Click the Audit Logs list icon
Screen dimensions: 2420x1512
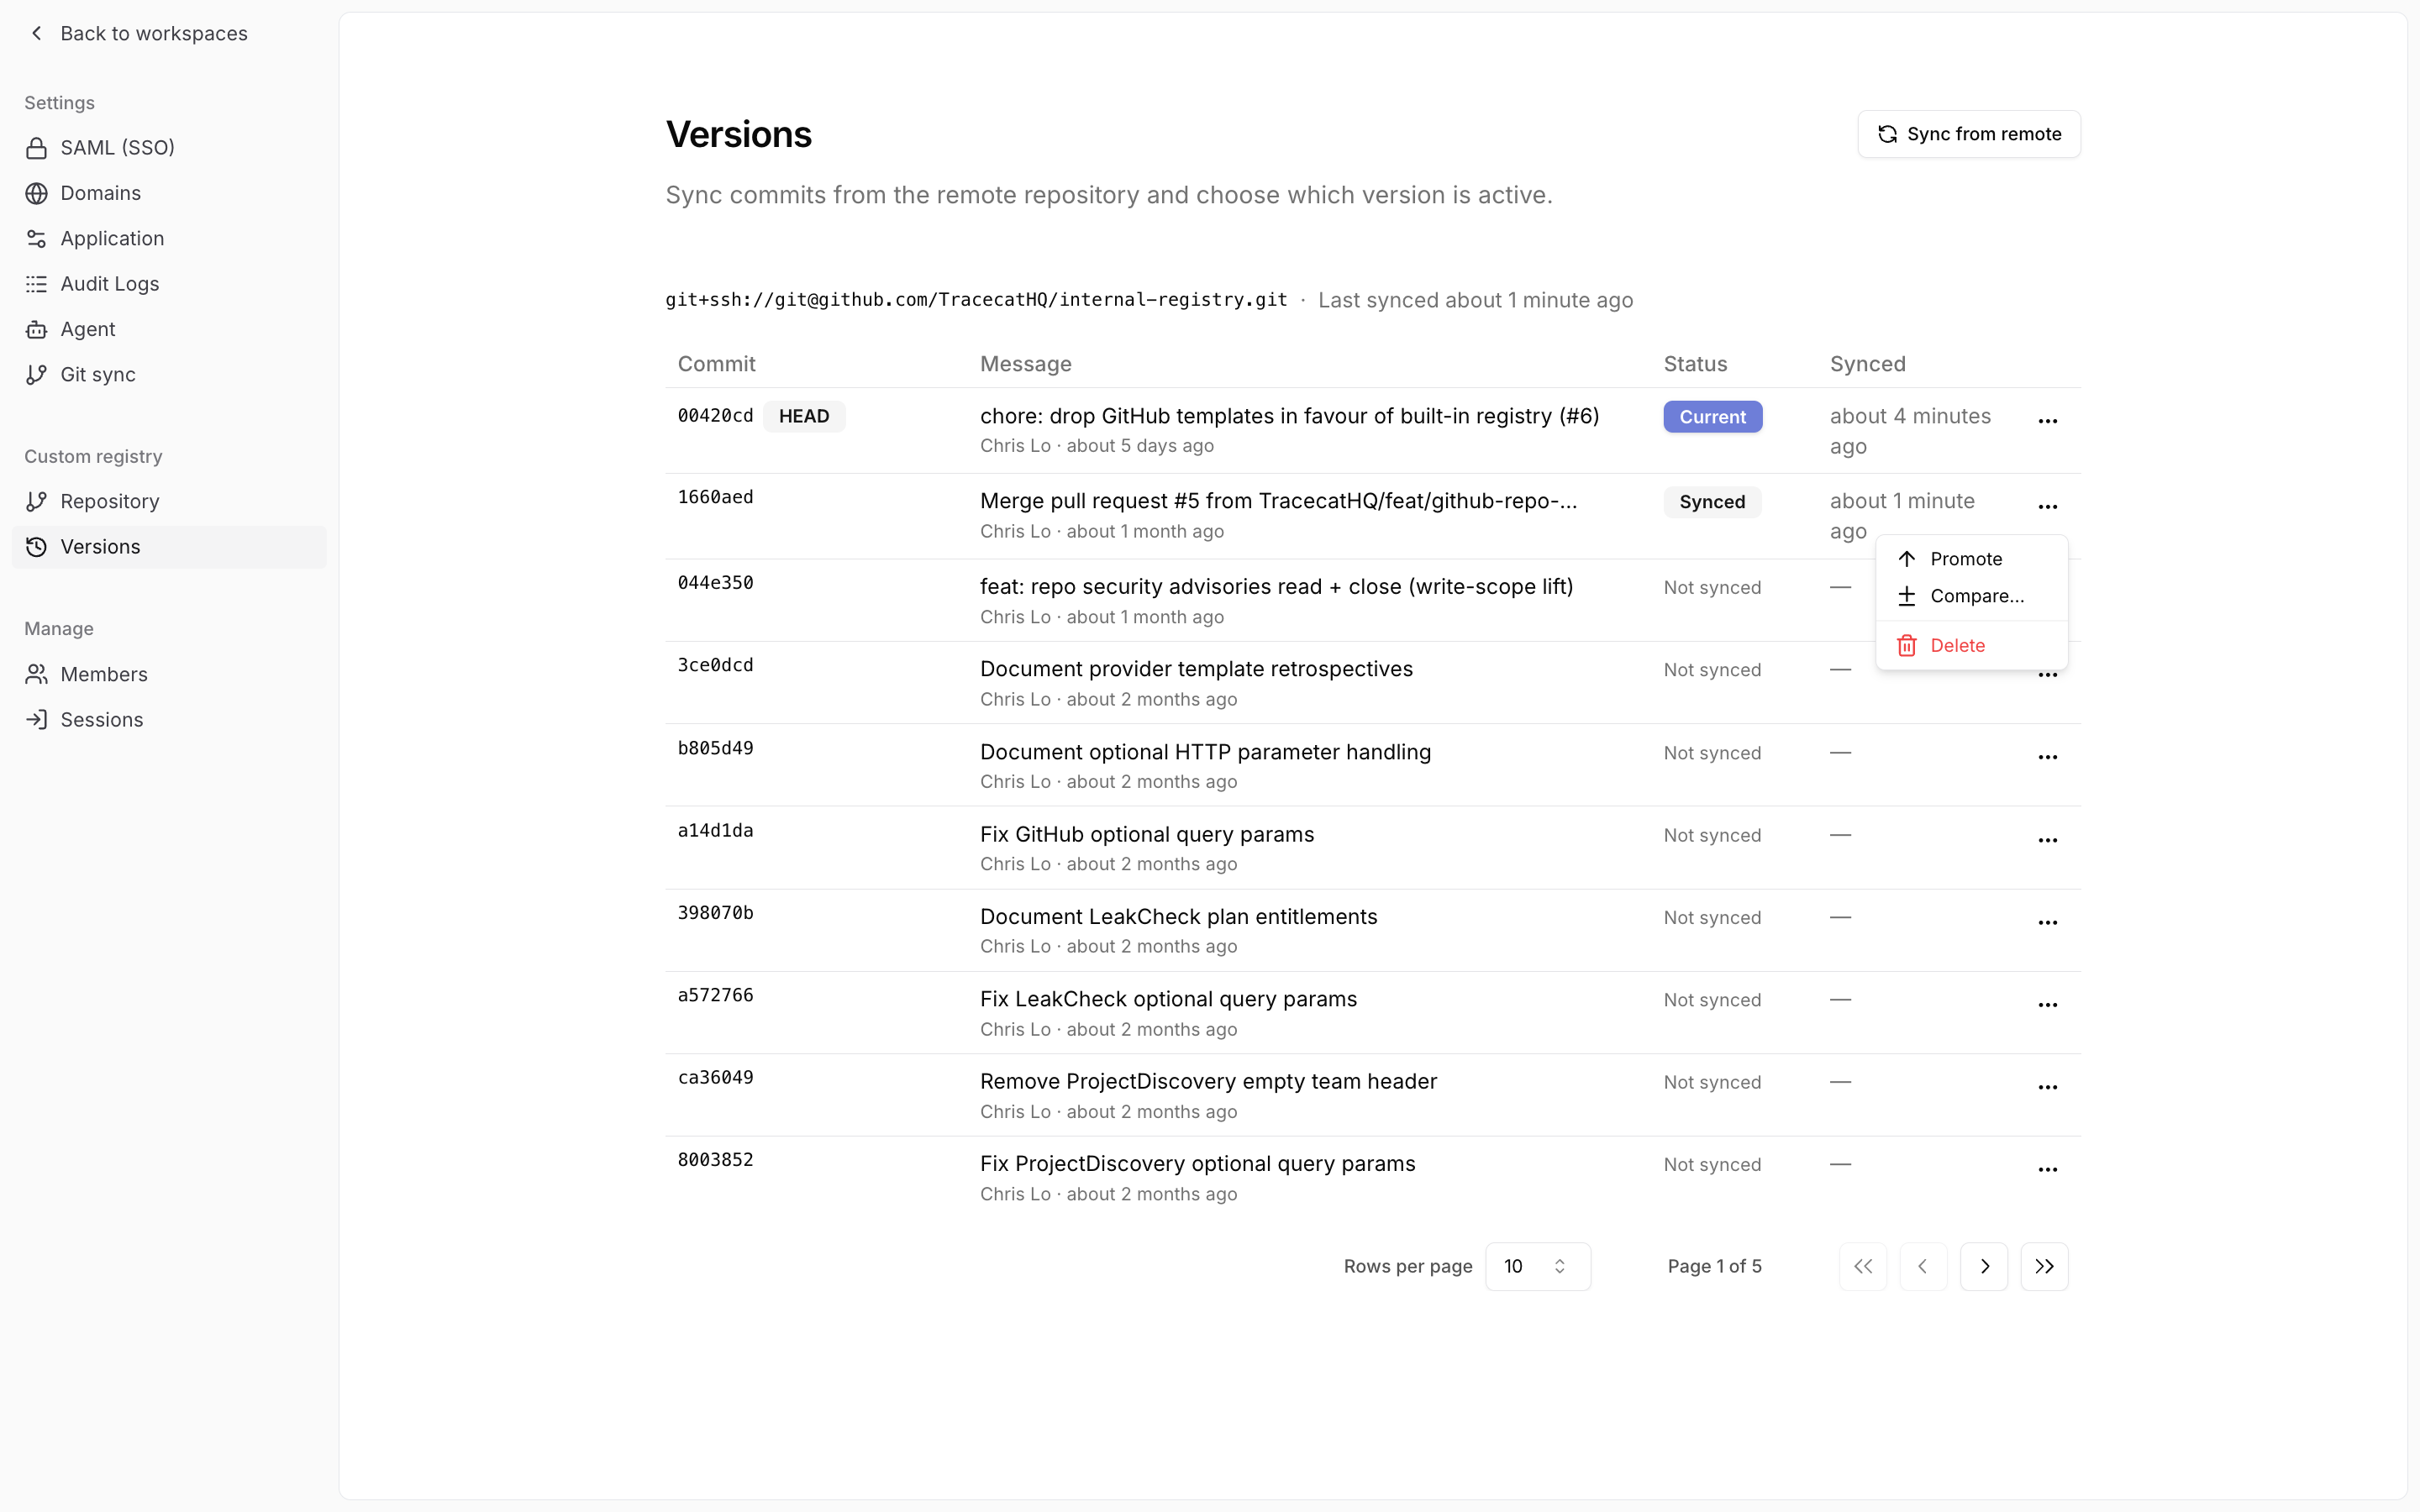coord(37,284)
